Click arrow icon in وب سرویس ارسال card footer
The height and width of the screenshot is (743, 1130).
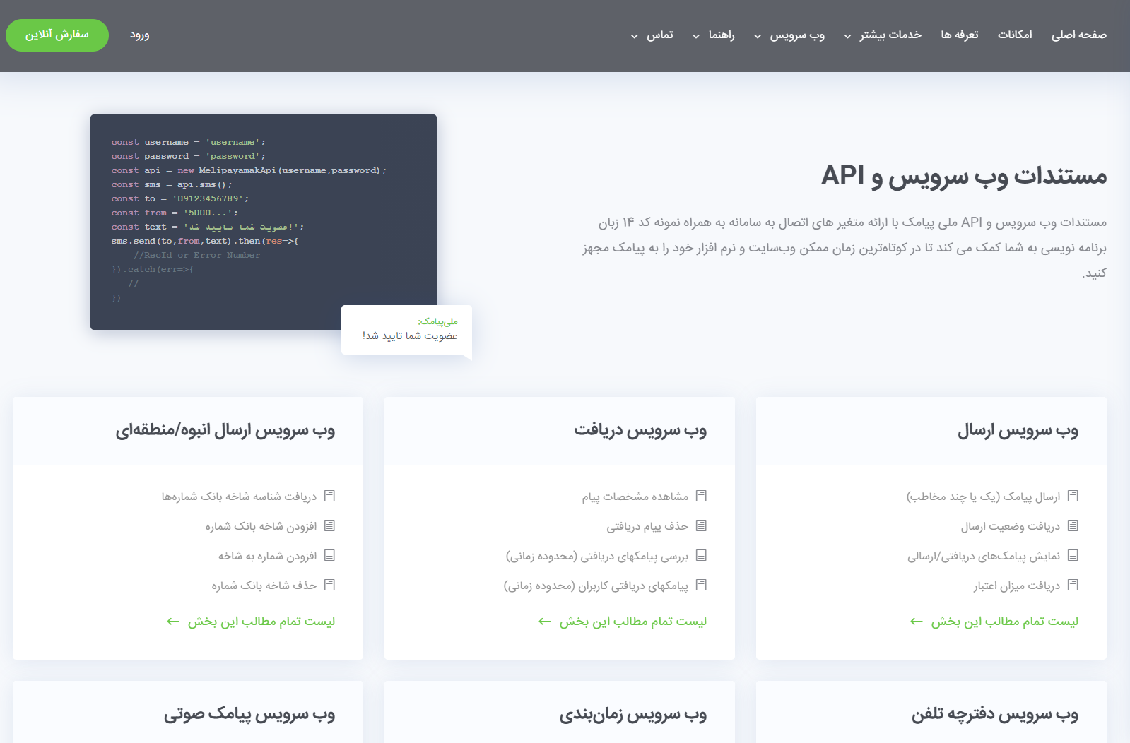[x=917, y=622]
